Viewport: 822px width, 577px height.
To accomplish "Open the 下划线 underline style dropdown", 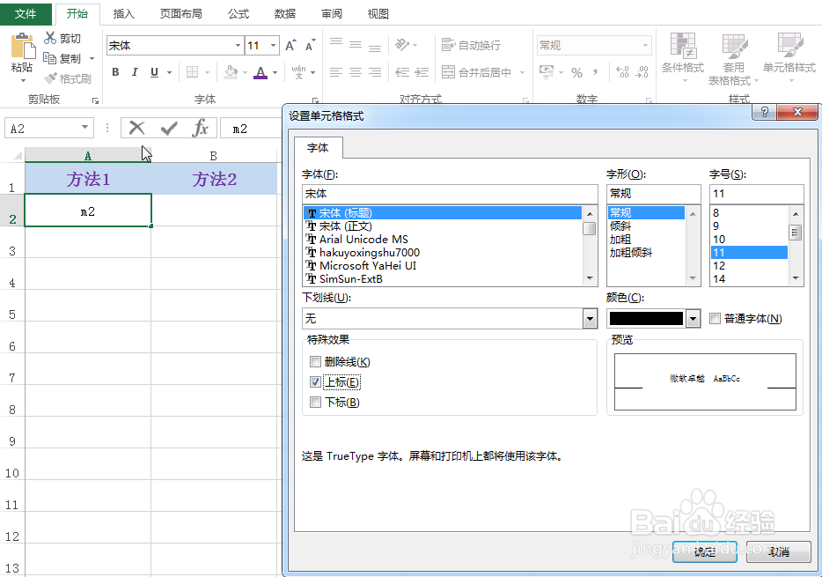I will 590,318.
